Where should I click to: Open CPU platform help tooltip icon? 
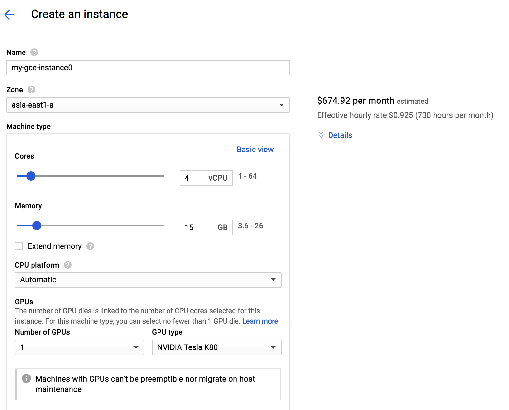(68, 265)
